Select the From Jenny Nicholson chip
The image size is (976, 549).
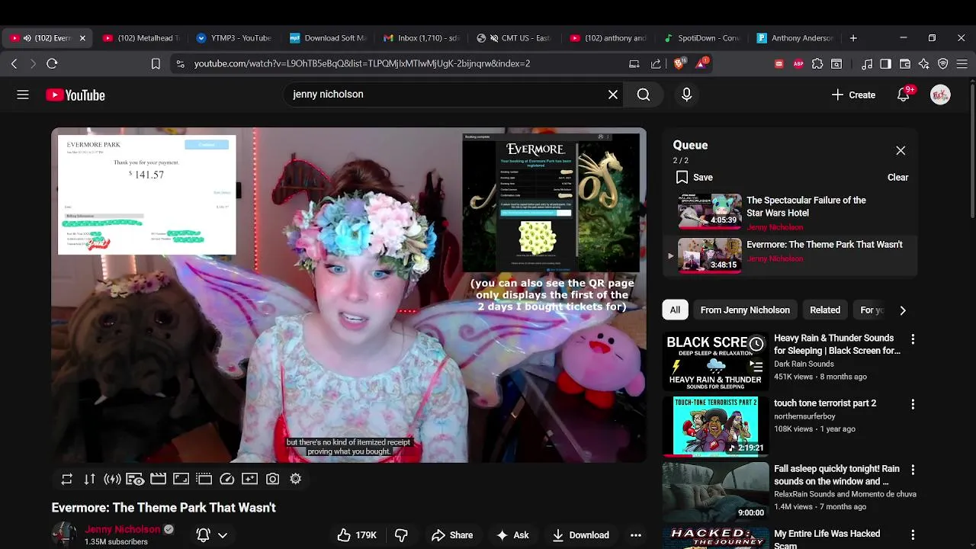(x=745, y=310)
